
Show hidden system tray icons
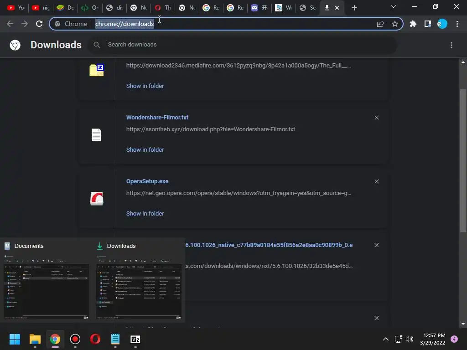[x=386, y=339]
